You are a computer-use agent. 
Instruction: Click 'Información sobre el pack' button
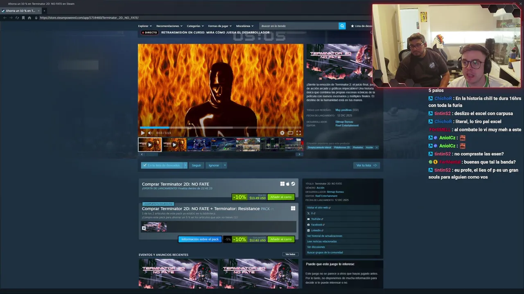click(x=200, y=239)
